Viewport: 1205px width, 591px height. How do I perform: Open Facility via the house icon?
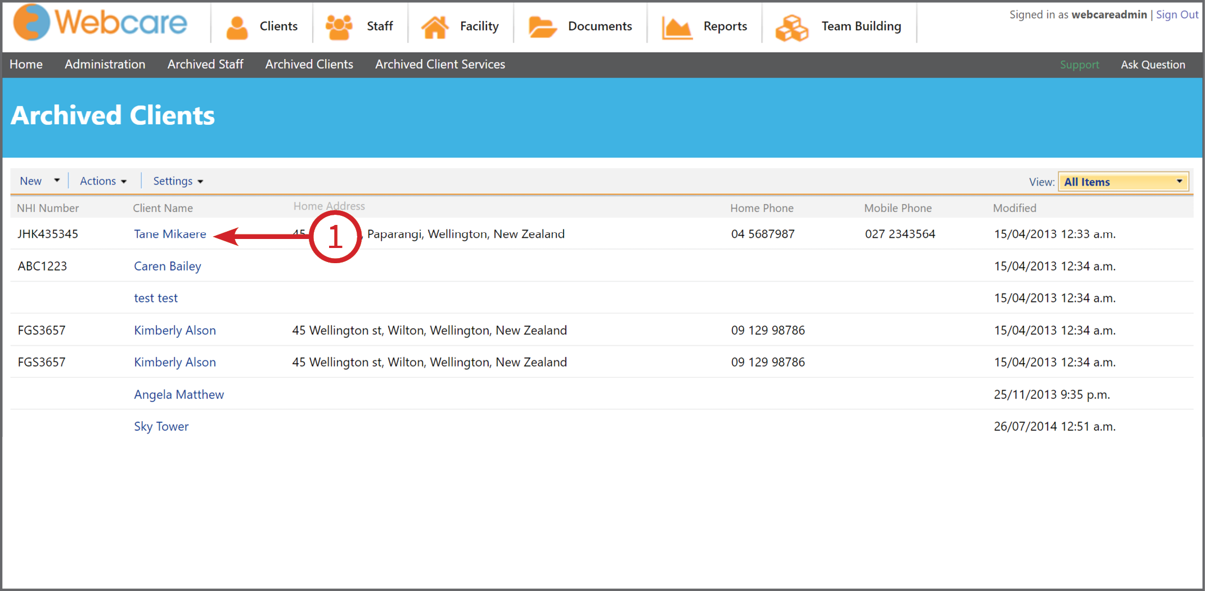(434, 25)
